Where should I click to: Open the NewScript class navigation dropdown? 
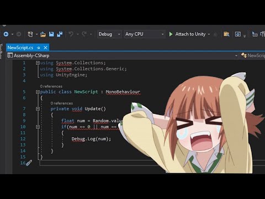point(253,55)
